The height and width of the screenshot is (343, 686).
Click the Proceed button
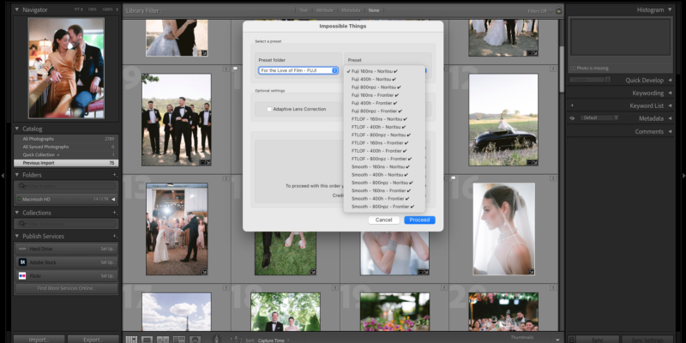click(x=419, y=220)
